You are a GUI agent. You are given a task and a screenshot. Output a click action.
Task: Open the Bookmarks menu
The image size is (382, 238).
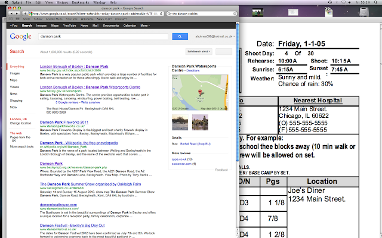(81, 2)
